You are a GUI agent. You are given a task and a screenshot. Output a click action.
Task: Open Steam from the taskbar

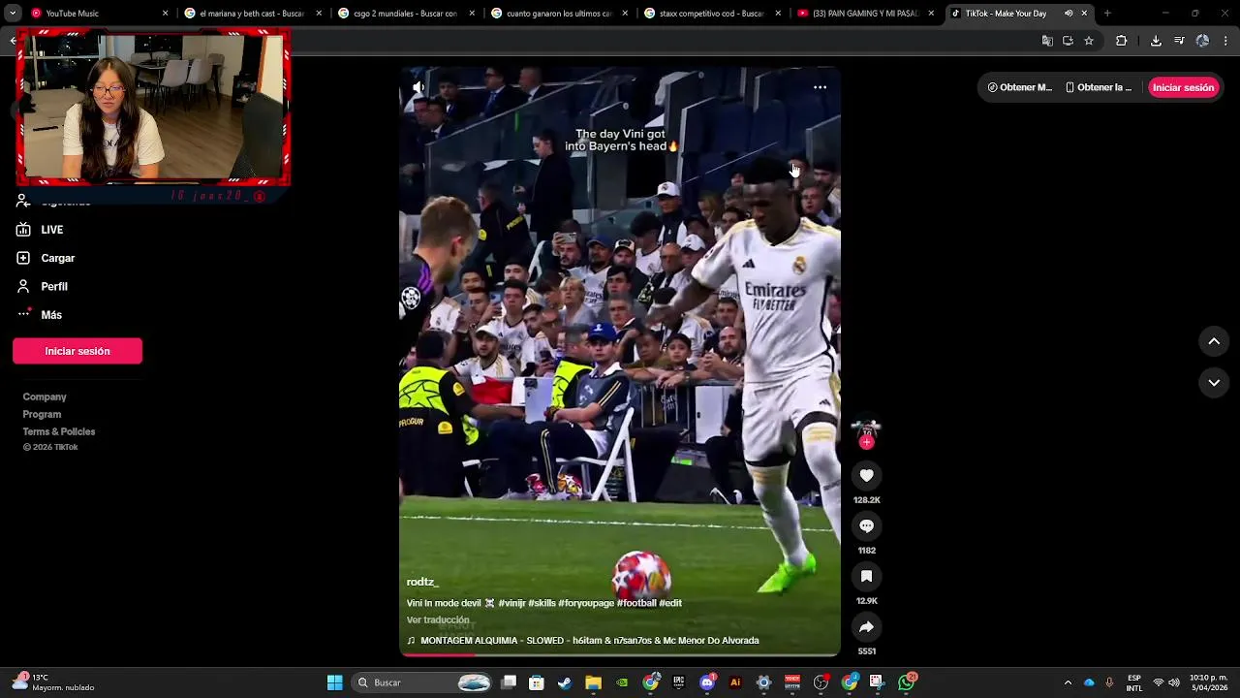(565, 682)
